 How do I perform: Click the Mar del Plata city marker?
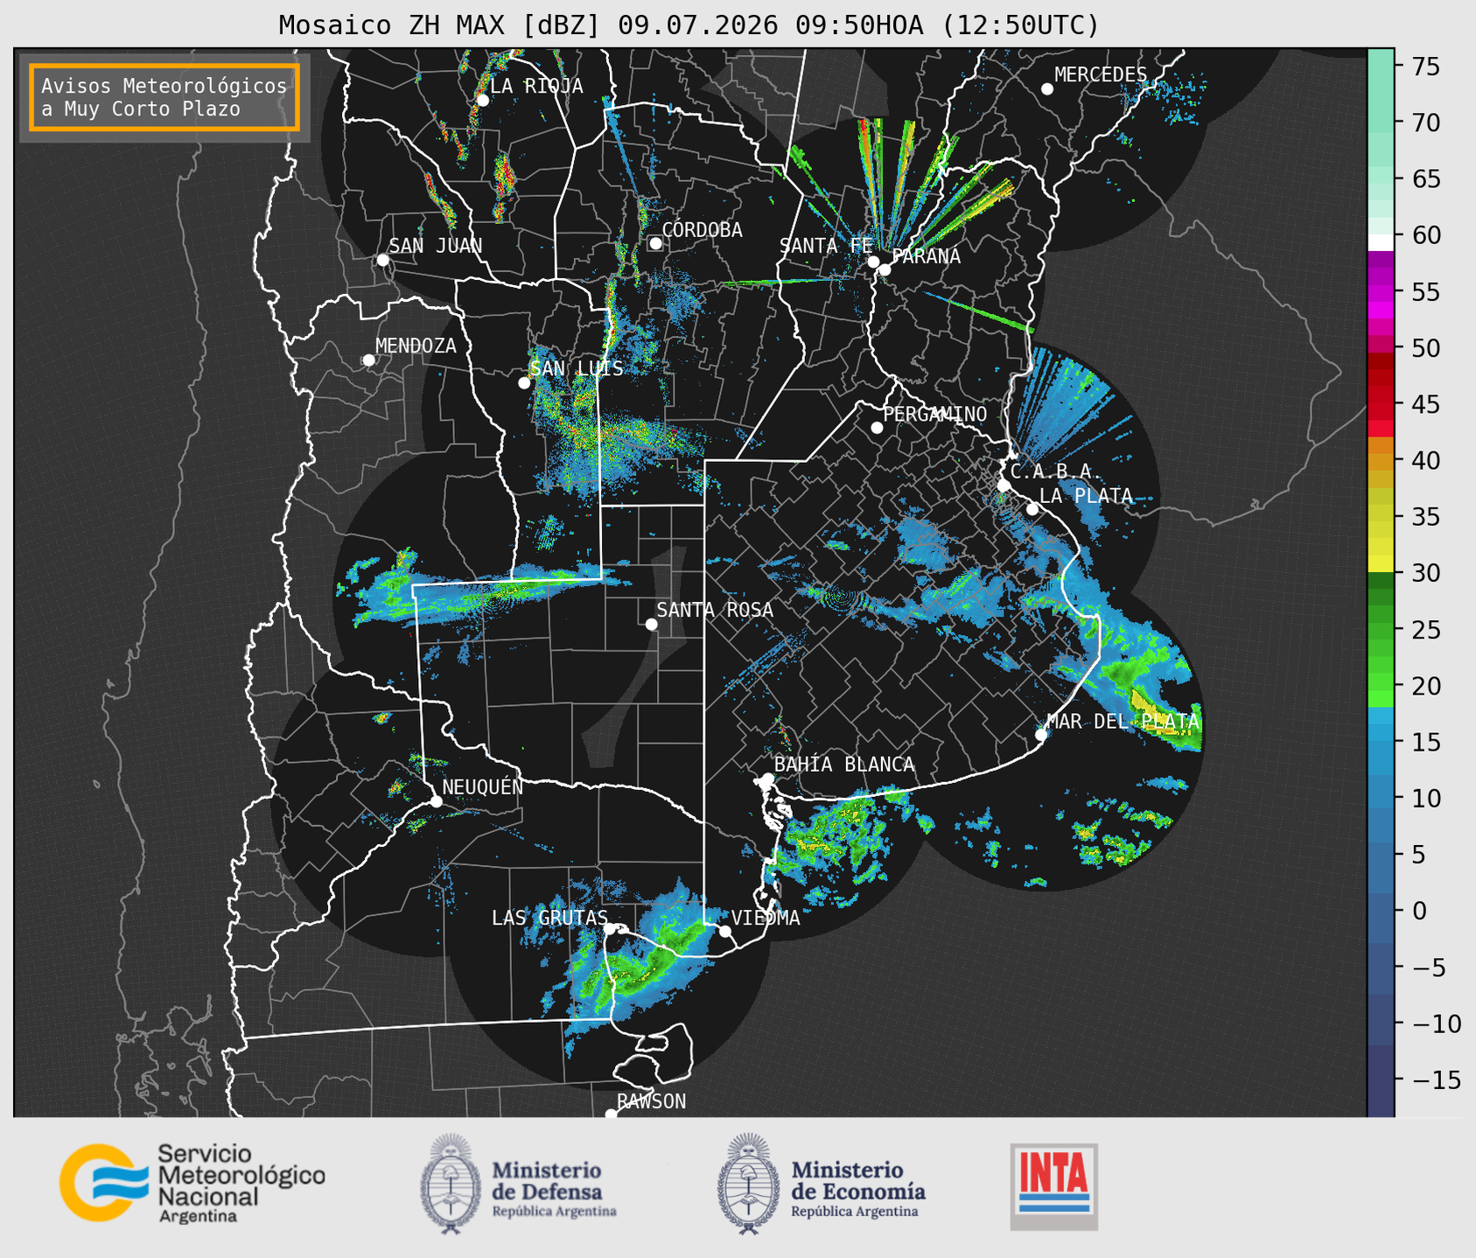coord(1040,735)
